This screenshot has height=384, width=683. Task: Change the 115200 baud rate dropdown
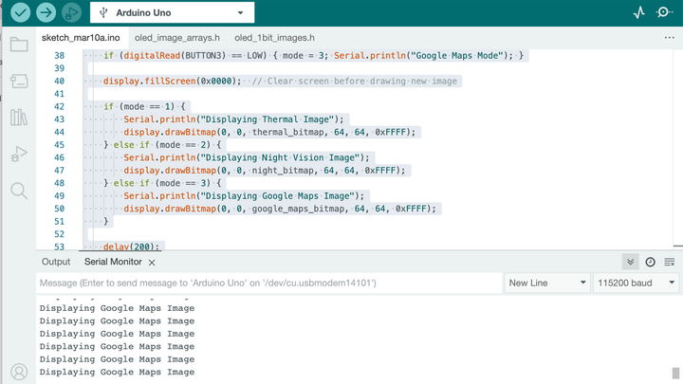point(637,283)
